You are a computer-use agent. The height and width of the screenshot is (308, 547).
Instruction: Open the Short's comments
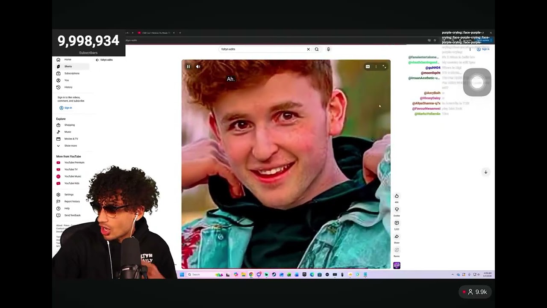click(x=397, y=223)
